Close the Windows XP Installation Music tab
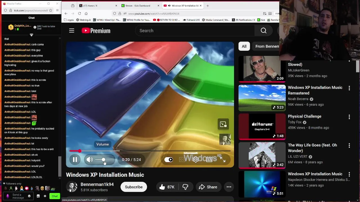 point(201,6)
